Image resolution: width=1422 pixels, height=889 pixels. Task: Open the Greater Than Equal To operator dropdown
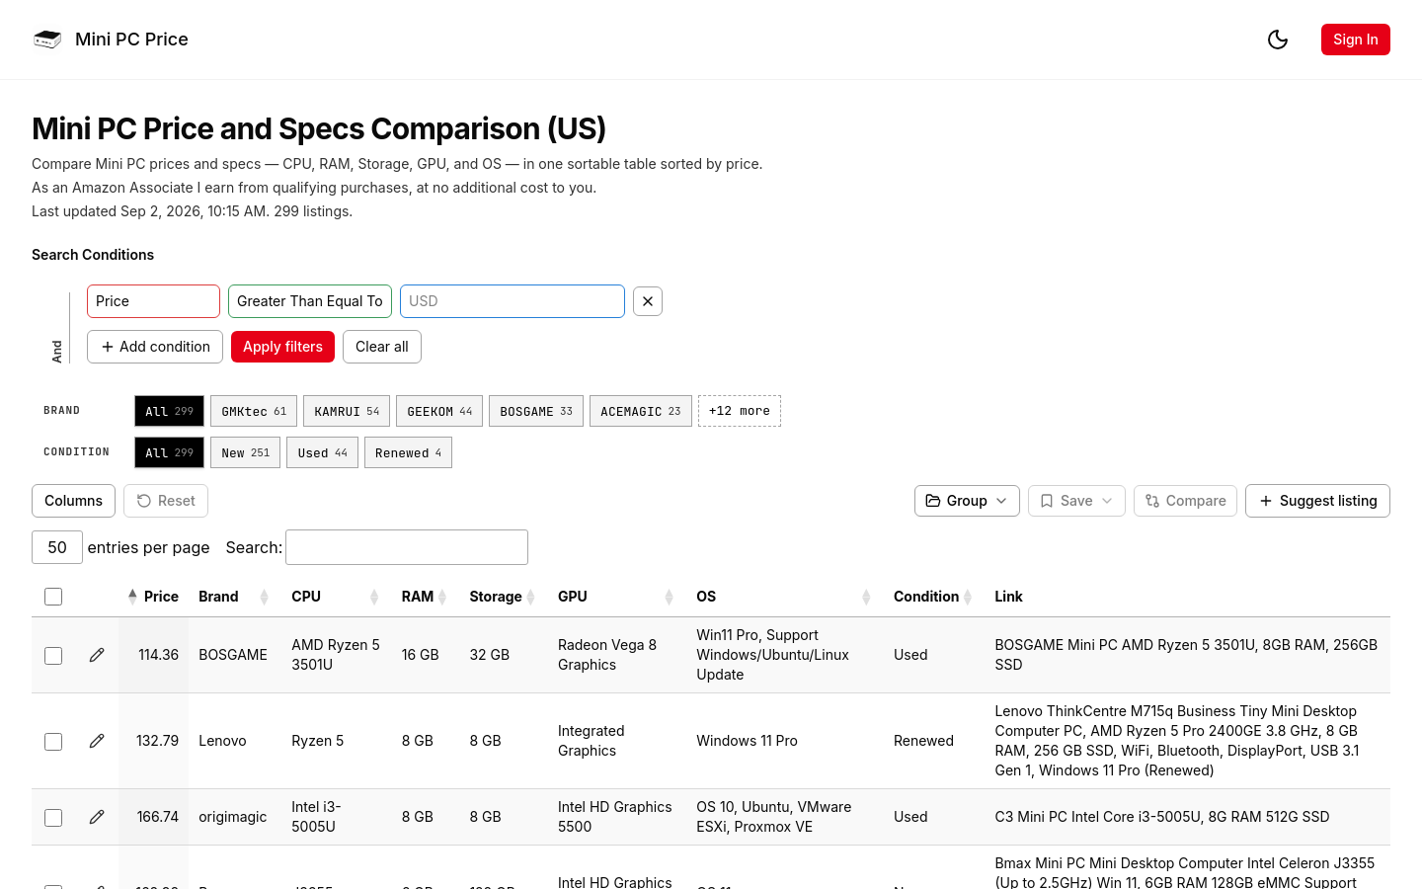pyautogui.click(x=310, y=301)
